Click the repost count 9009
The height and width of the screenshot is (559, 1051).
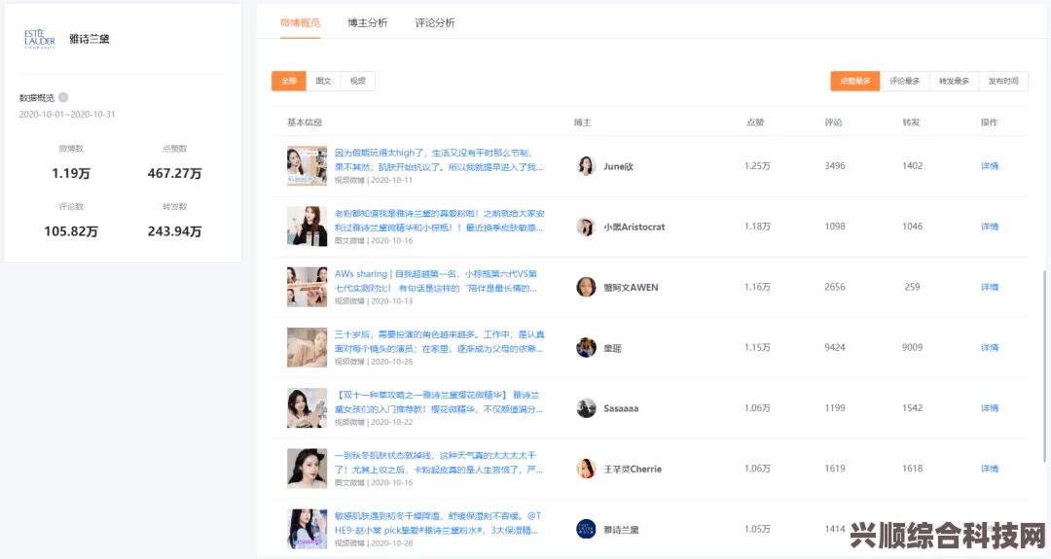(912, 347)
